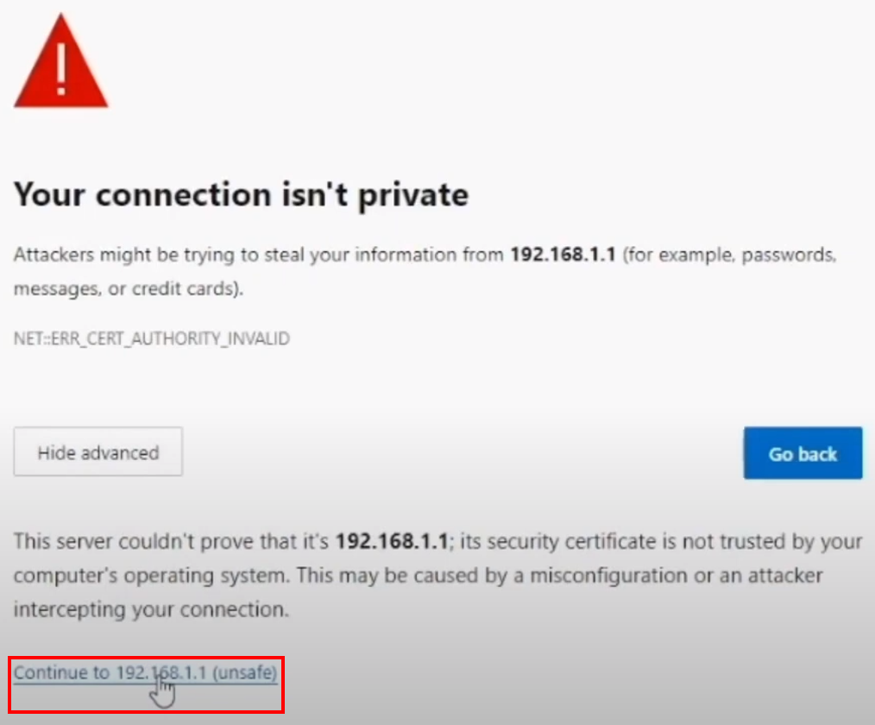Viewport: 875px width, 725px height.
Task: Click the "Continue to" words in bottom link
Action: [61, 672]
